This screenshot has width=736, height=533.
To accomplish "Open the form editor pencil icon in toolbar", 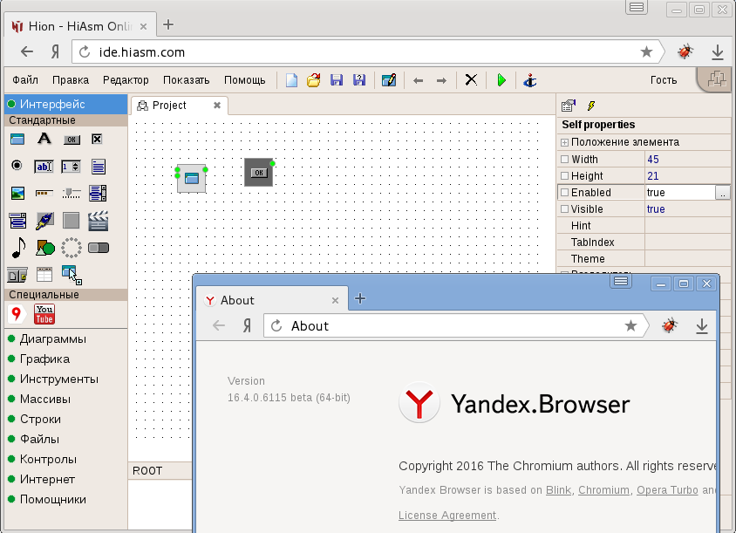I will click(x=389, y=80).
